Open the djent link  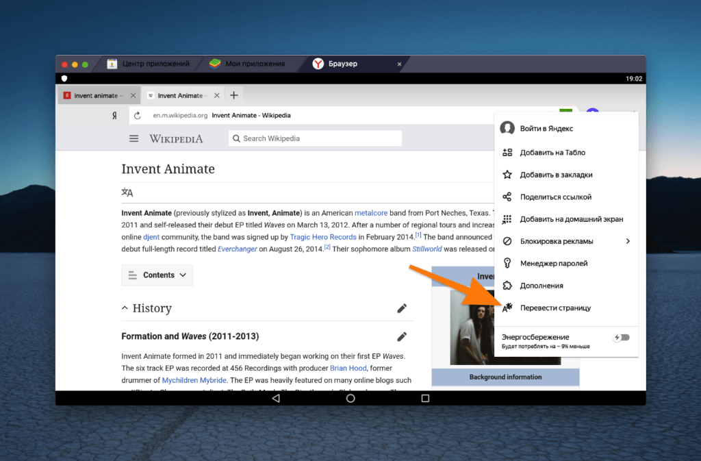tap(151, 237)
